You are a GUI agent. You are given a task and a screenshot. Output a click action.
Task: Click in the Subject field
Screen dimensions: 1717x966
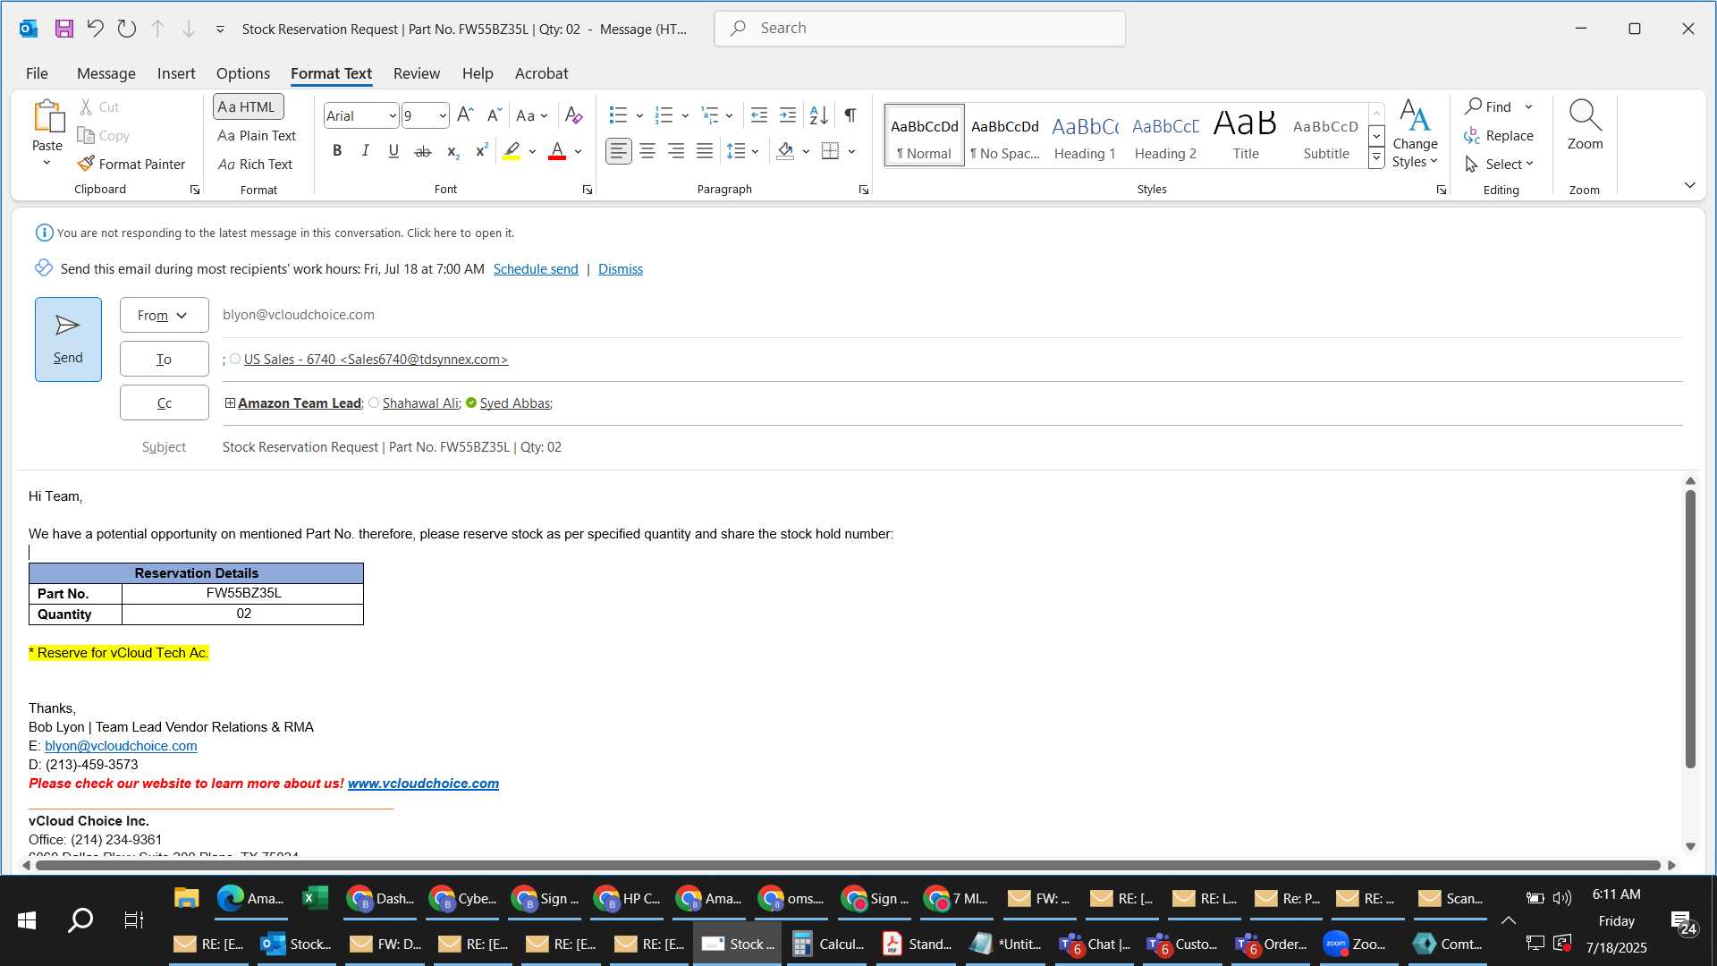952,446
